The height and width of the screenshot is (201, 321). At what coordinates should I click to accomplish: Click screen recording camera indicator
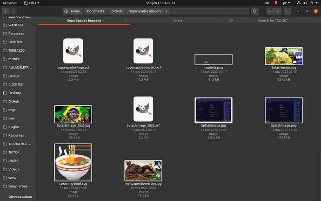tap(267, 3)
